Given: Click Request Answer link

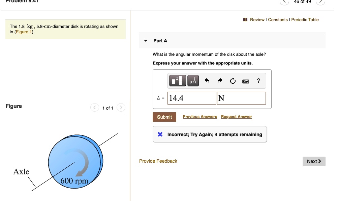Looking at the screenshot, I should [237, 117].
